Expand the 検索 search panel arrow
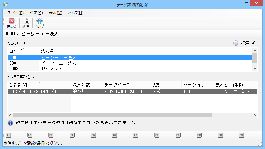The image size is (265, 149). 236,43
